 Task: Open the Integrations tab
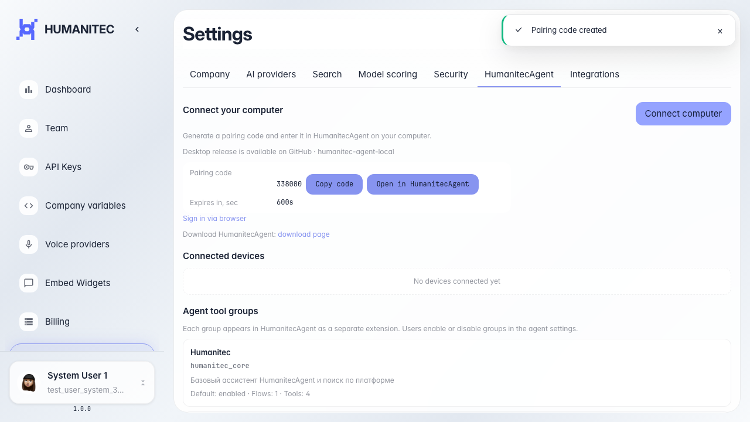[x=595, y=74]
